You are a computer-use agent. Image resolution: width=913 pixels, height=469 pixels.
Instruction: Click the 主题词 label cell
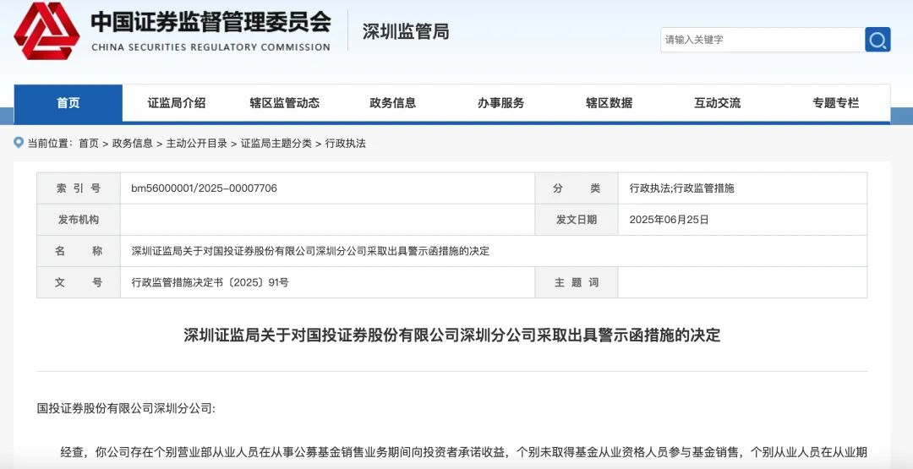click(x=577, y=282)
